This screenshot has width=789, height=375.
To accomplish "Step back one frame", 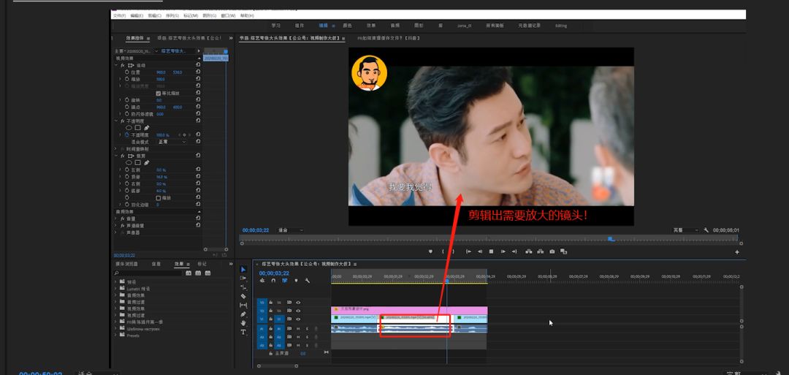I will [x=479, y=251].
